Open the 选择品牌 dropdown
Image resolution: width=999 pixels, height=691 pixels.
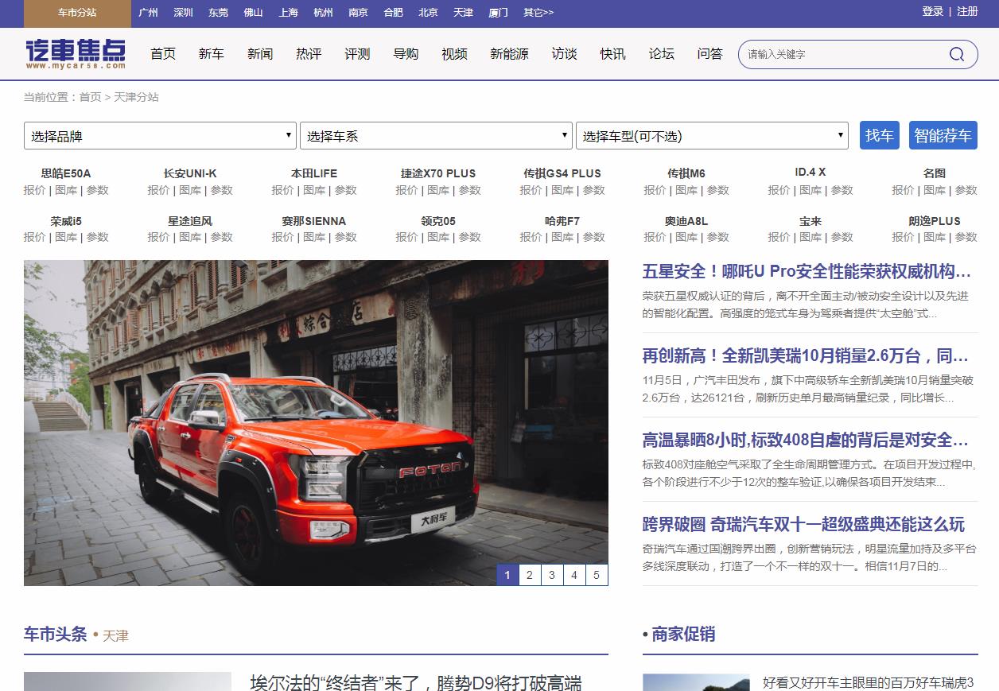tap(160, 136)
